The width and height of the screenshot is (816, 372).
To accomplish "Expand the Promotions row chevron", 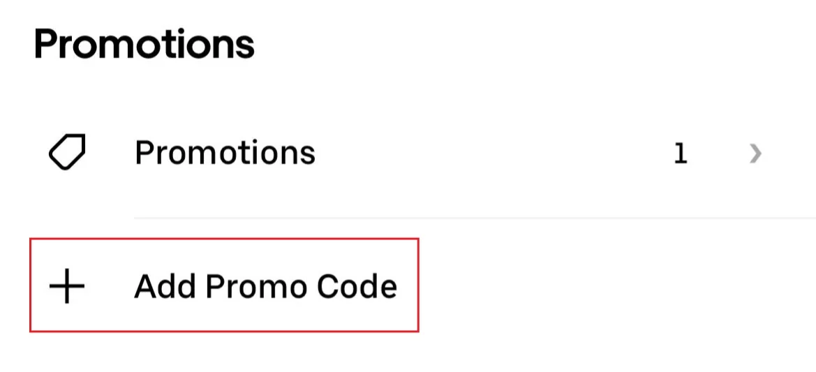I will tap(755, 154).
